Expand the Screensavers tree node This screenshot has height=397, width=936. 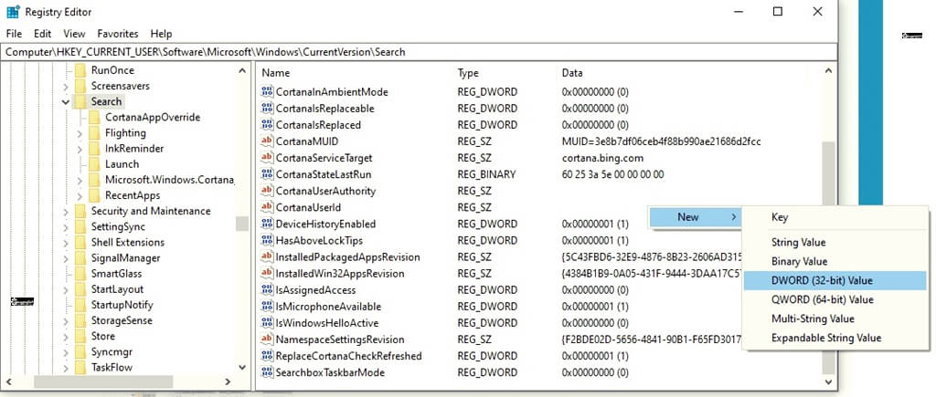tap(66, 86)
